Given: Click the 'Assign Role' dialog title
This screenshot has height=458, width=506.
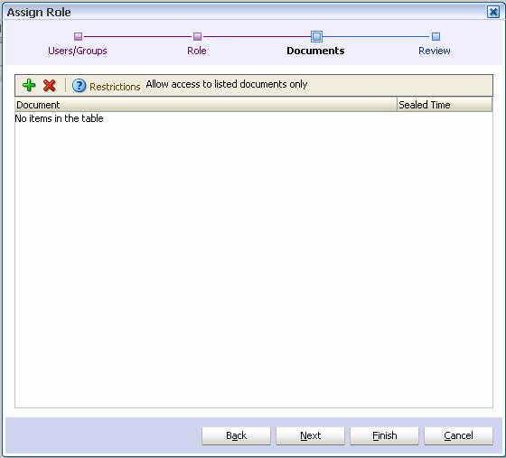Looking at the screenshot, I should coord(39,13).
